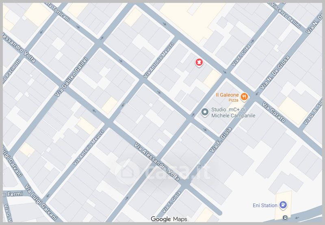Open the Il Galeone restaurant pin
This screenshot has width=325, height=225.
coord(245,97)
